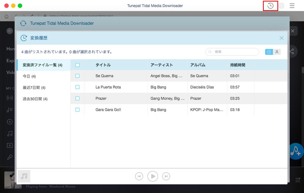
Task: Click the play button in history player
Action: [x=153, y=176]
